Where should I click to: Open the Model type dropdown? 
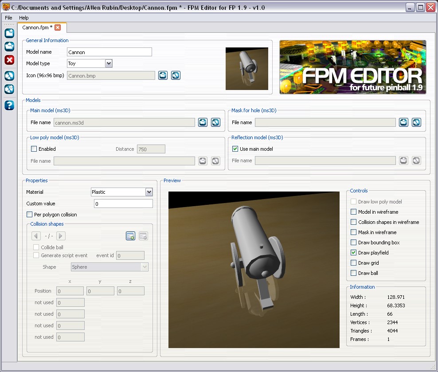pyautogui.click(x=109, y=63)
